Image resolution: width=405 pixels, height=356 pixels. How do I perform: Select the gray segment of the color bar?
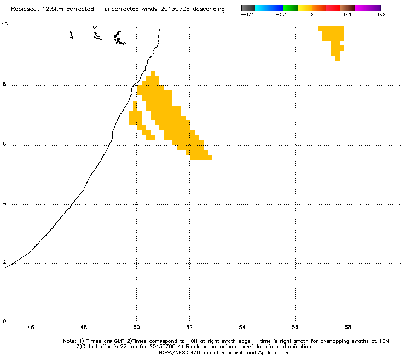point(248,8)
